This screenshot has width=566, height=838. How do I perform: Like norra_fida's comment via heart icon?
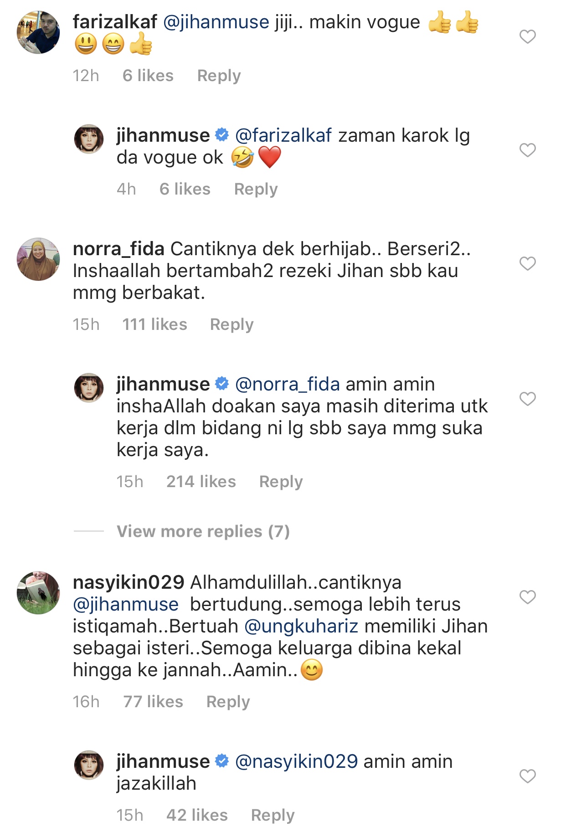[x=527, y=263]
